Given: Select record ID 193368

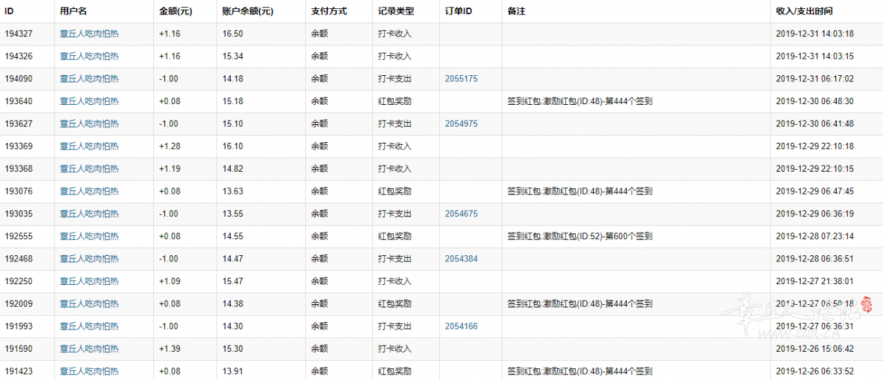Looking at the screenshot, I should (18, 169).
